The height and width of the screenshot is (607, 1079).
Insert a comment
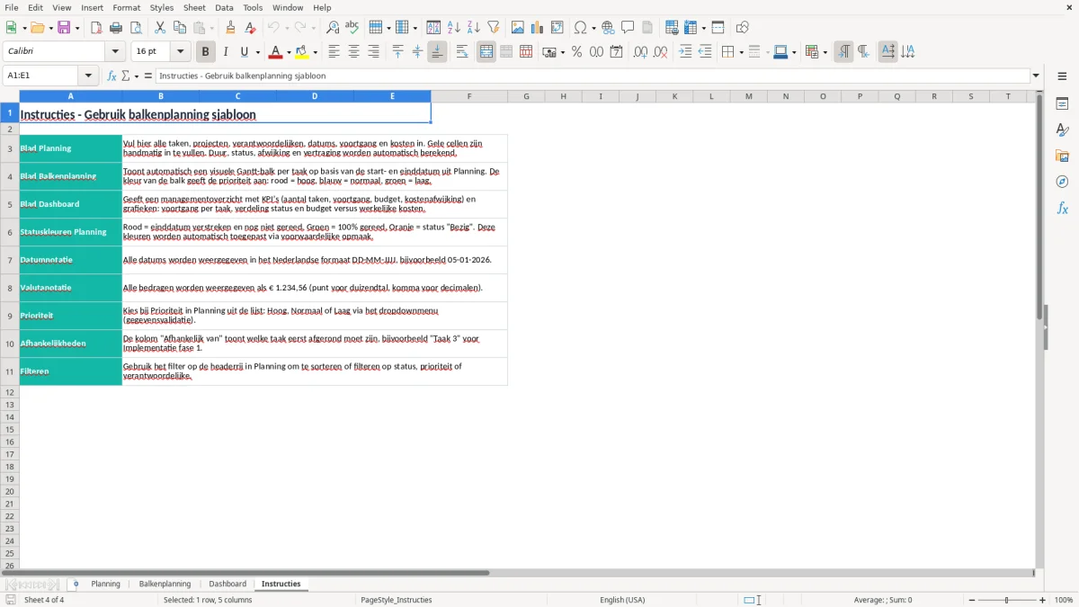pos(629,28)
